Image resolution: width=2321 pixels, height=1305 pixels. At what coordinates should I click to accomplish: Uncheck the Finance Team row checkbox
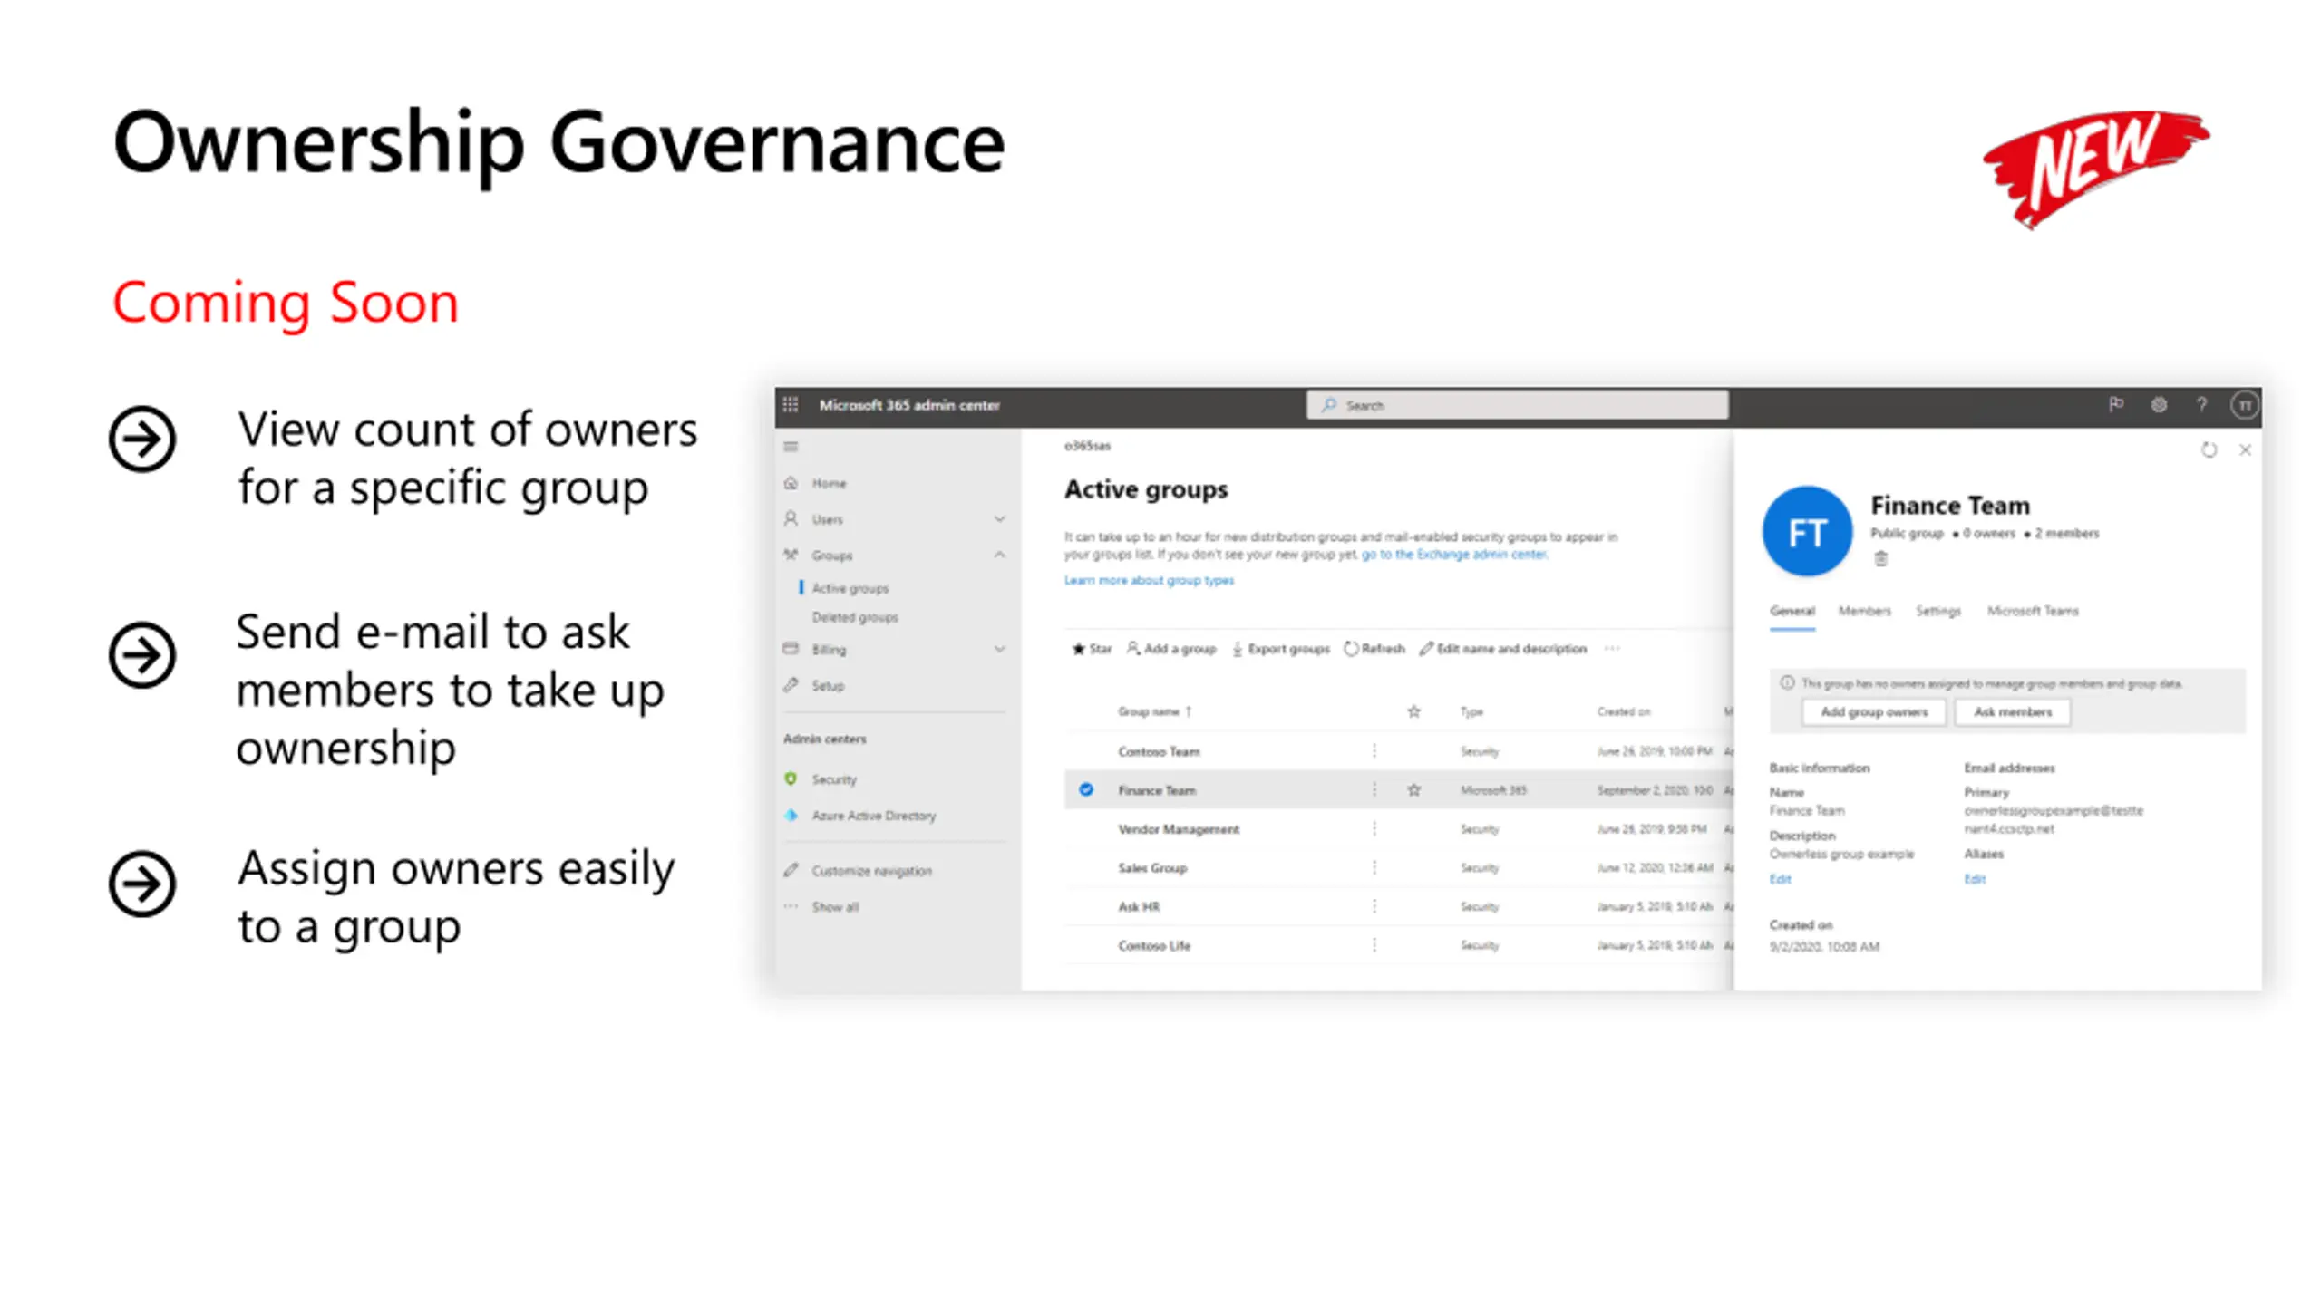point(1085,790)
